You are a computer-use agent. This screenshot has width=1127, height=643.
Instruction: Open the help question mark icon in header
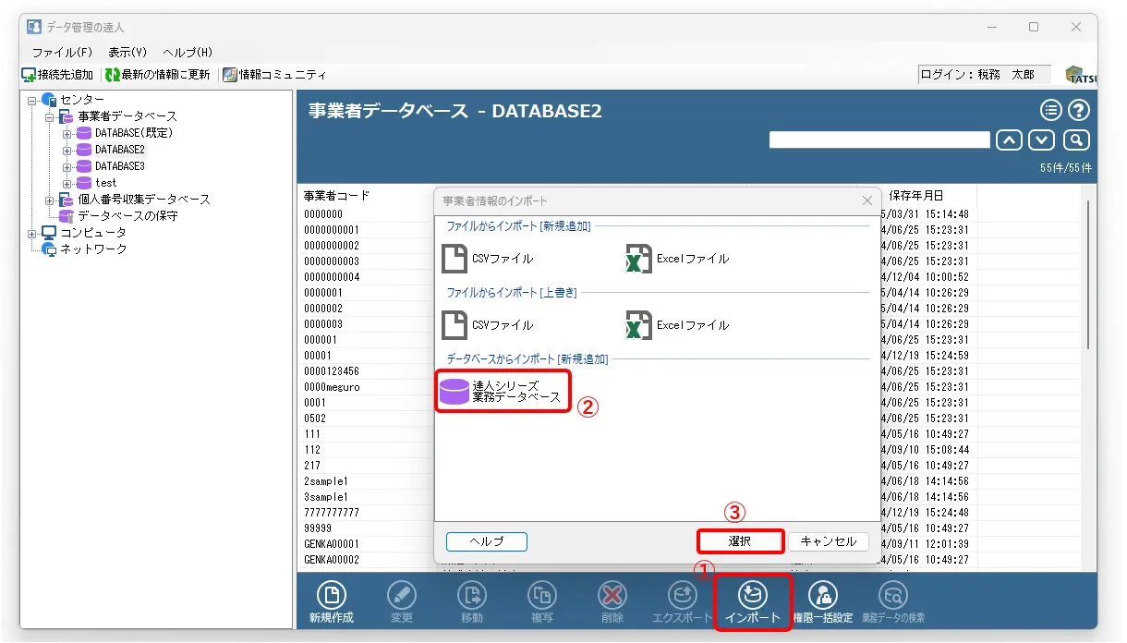click(x=1079, y=111)
